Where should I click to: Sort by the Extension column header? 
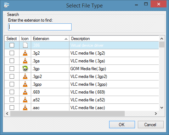pyautogui.click(x=50, y=39)
